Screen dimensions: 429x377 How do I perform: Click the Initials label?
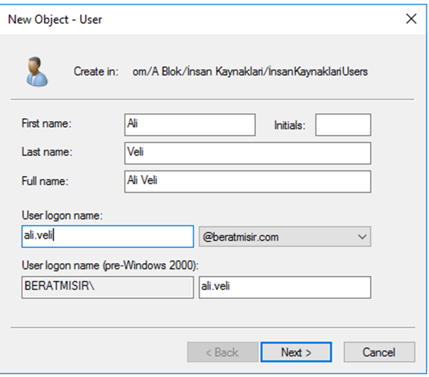pos(290,126)
